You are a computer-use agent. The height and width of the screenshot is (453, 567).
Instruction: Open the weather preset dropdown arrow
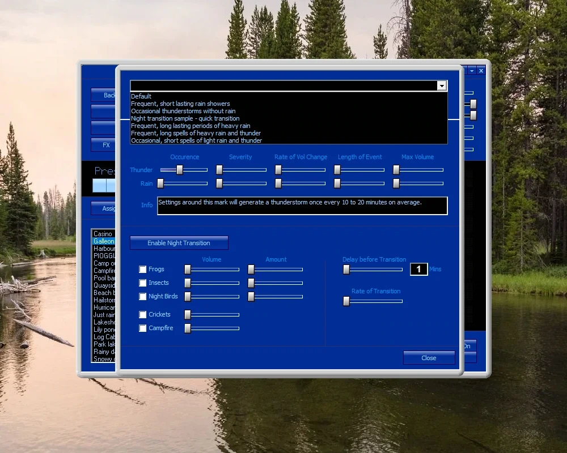(x=442, y=86)
